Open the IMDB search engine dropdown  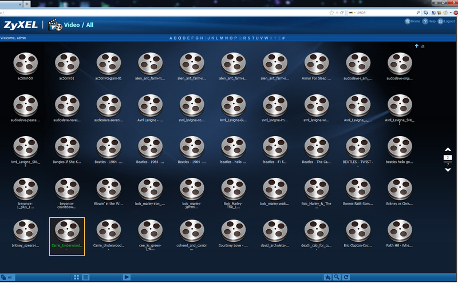(x=352, y=13)
